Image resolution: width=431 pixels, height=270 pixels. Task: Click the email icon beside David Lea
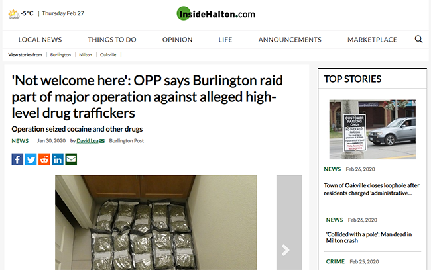[102, 141]
